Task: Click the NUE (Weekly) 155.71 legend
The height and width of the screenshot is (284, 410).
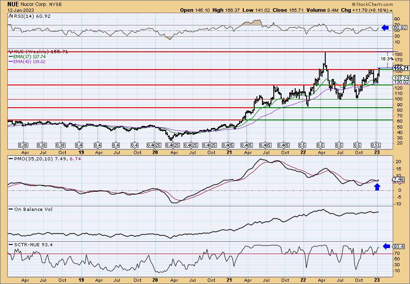Action: [40, 52]
